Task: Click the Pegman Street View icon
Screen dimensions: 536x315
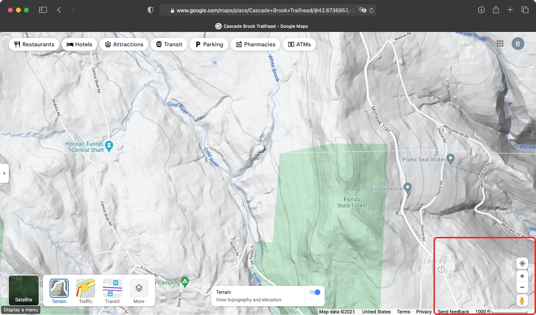Action: click(x=522, y=300)
